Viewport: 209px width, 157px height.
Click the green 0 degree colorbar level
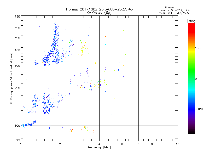click(x=191, y=78)
